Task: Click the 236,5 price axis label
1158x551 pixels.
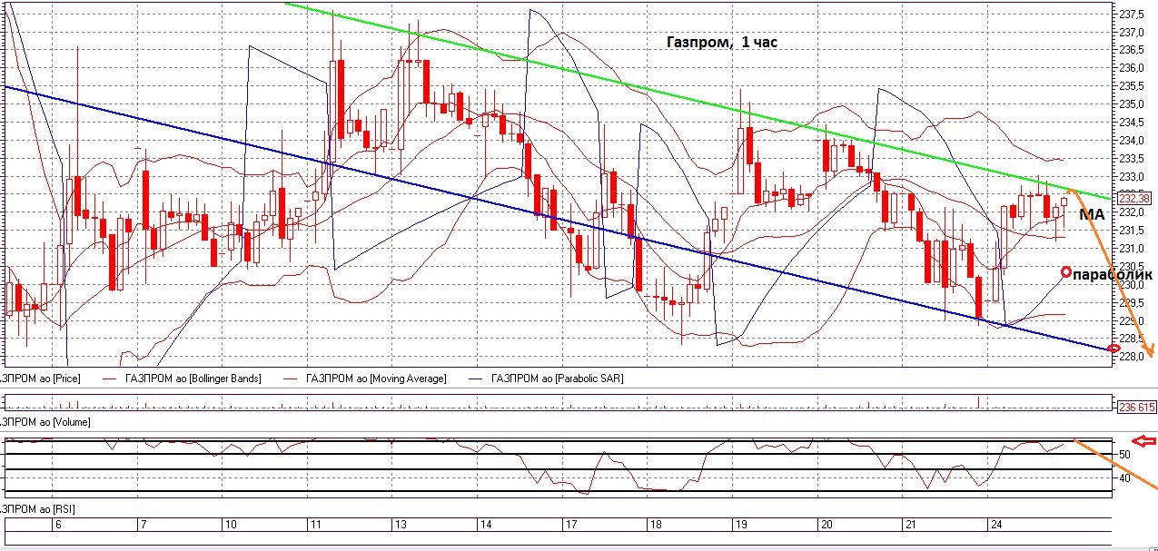Action: coord(1132,51)
